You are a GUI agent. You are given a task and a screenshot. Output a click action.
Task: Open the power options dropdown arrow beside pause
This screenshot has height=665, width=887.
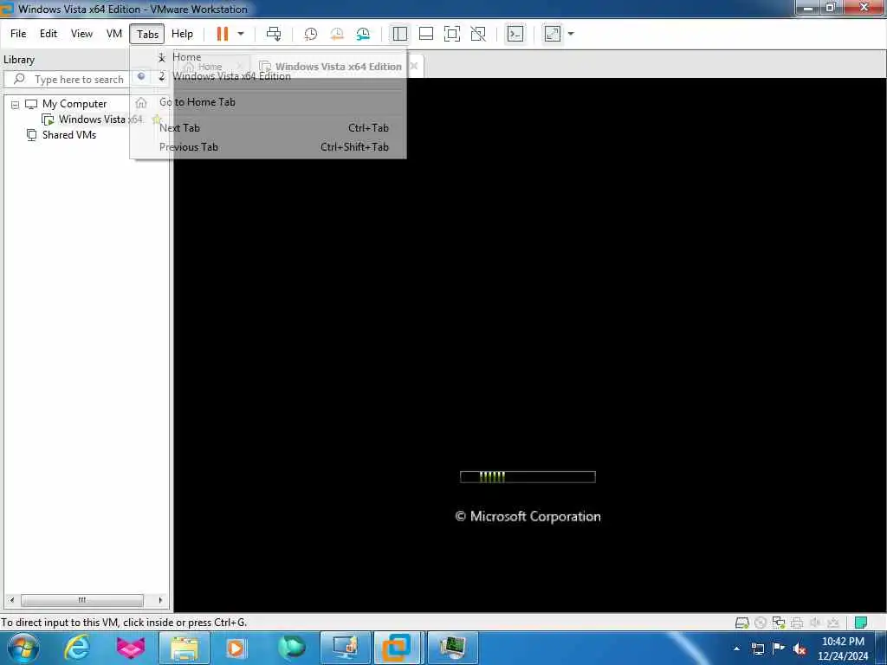241,34
